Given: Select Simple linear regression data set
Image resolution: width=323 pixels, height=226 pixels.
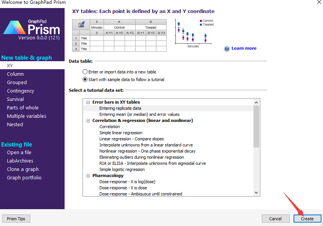Looking at the screenshot, I should (x=121, y=133).
